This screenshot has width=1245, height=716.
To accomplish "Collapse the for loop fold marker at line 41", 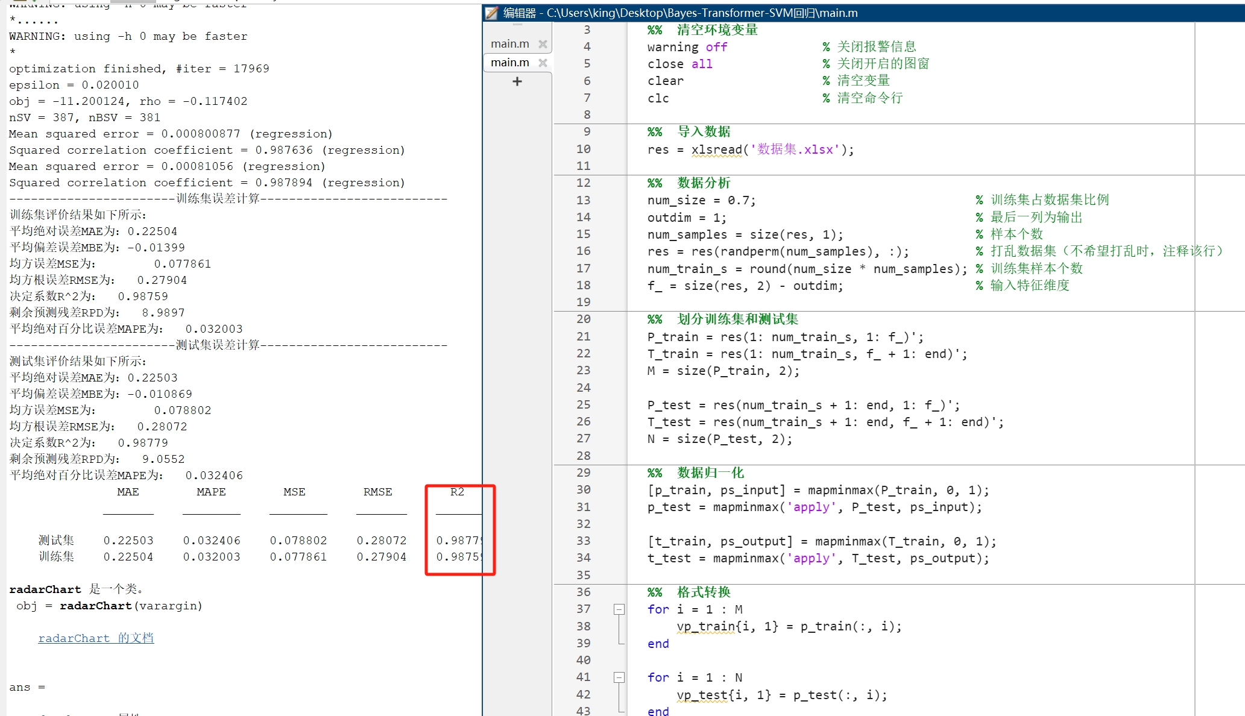I will 619,677.
